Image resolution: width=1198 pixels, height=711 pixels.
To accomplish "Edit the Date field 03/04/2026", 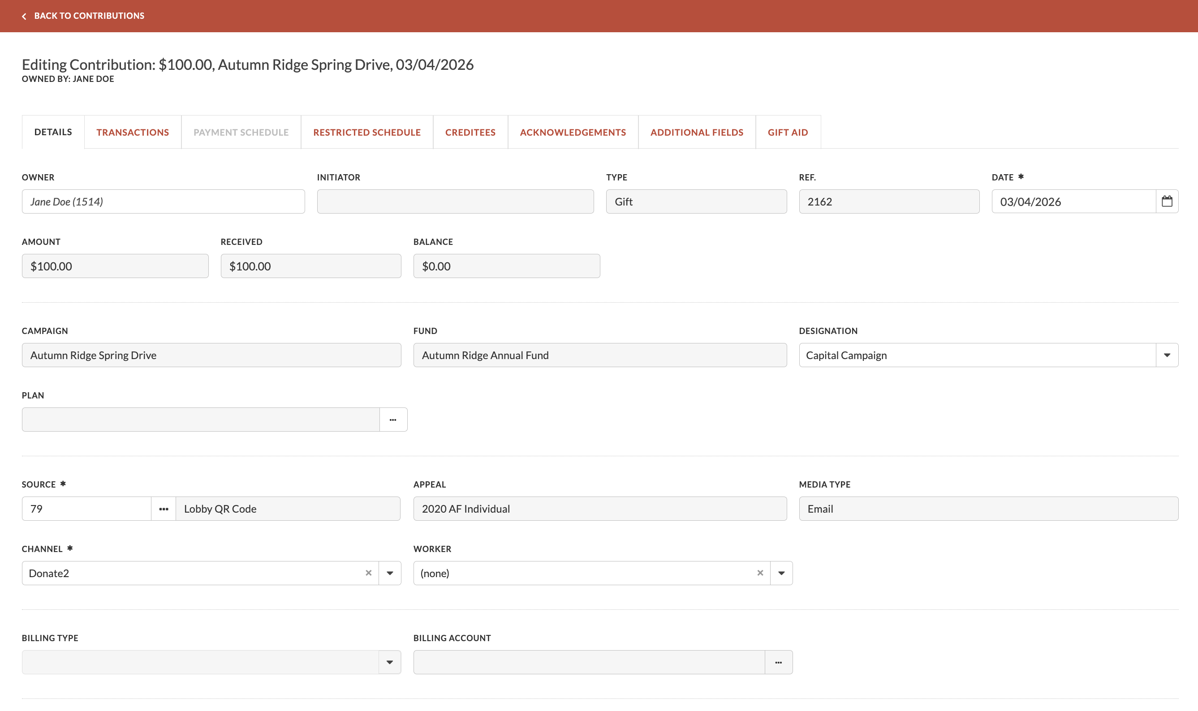I will coord(1074,201).
